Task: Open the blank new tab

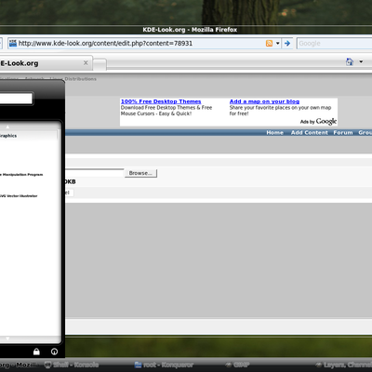Action: pos(100,65)
